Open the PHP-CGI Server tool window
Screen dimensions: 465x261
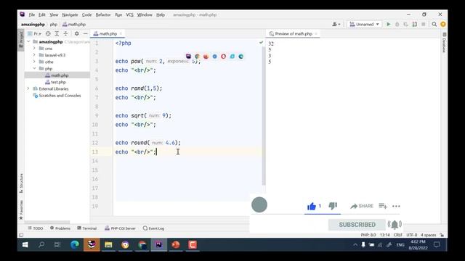coord(120,228)
